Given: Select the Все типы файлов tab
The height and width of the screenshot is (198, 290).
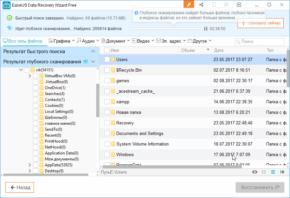Looking at the screenshot, I should click(x=22, y=41).
